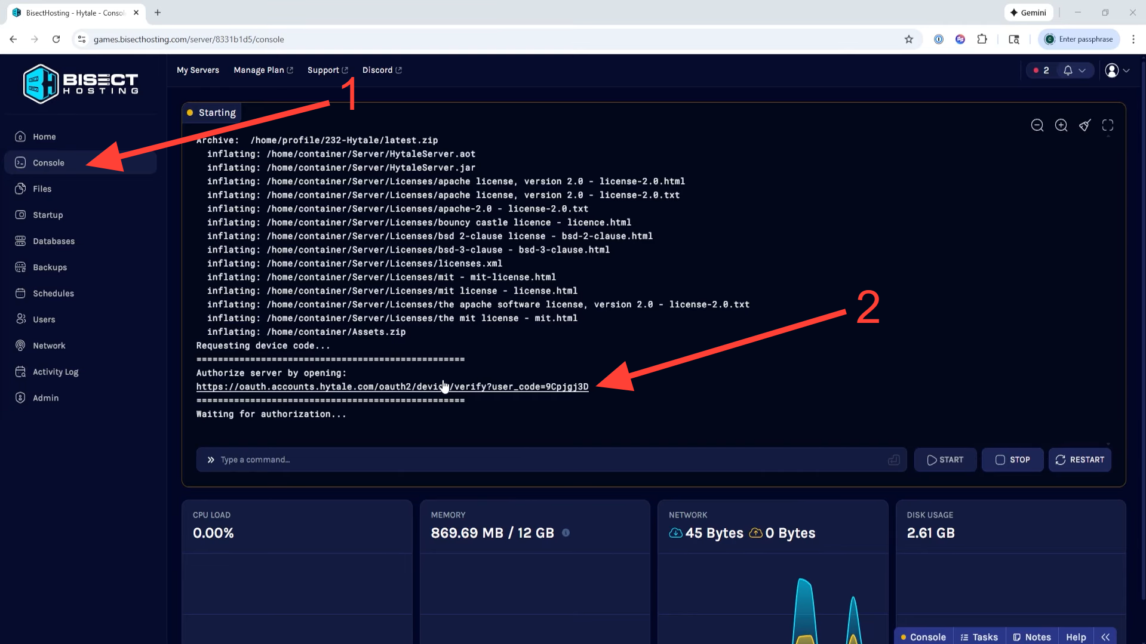Open the Notes tab

(1032, 637)
